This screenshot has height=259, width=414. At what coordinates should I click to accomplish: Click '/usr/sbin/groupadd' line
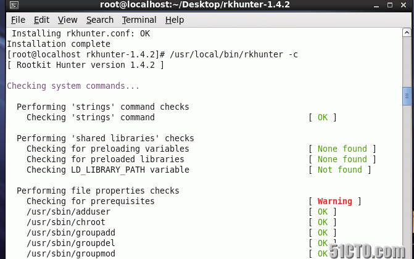coord(71,232)
